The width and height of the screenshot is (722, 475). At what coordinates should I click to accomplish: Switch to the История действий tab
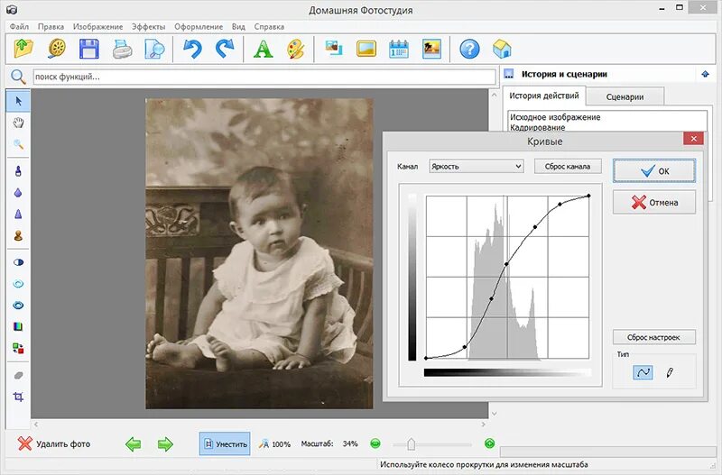544,96
